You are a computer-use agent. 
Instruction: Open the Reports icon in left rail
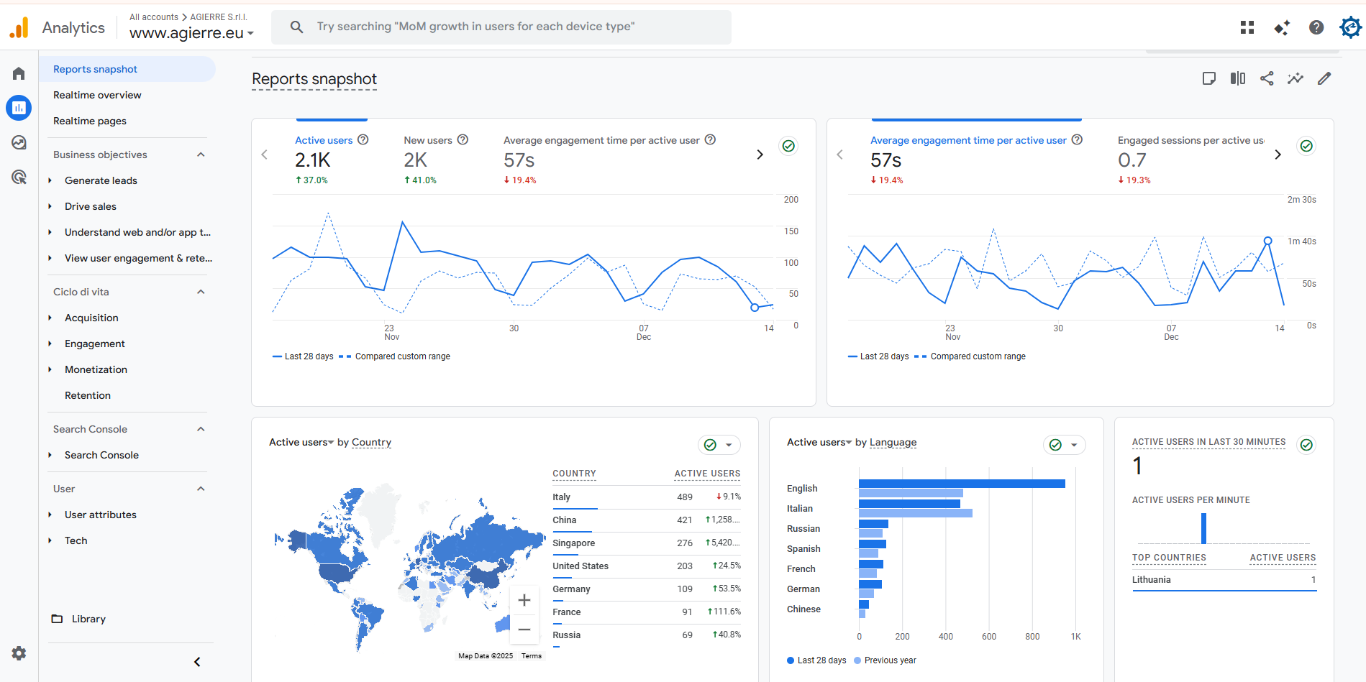click(x=19, y=108)
